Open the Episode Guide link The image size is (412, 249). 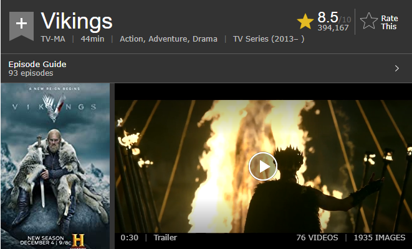(37, 64)
